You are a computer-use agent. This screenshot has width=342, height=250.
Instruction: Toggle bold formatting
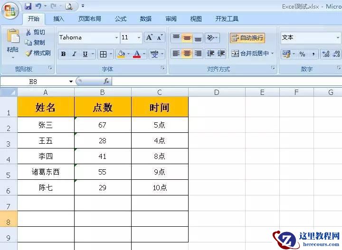[x=64, y=54]
